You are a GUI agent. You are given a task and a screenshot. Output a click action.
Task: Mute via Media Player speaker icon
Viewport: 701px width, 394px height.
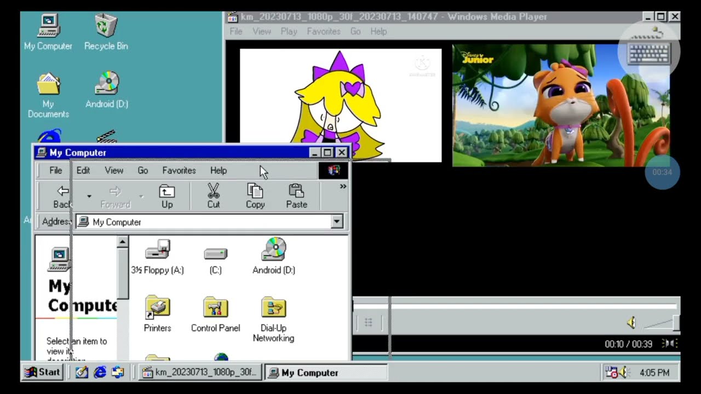[x=631, y=323]
